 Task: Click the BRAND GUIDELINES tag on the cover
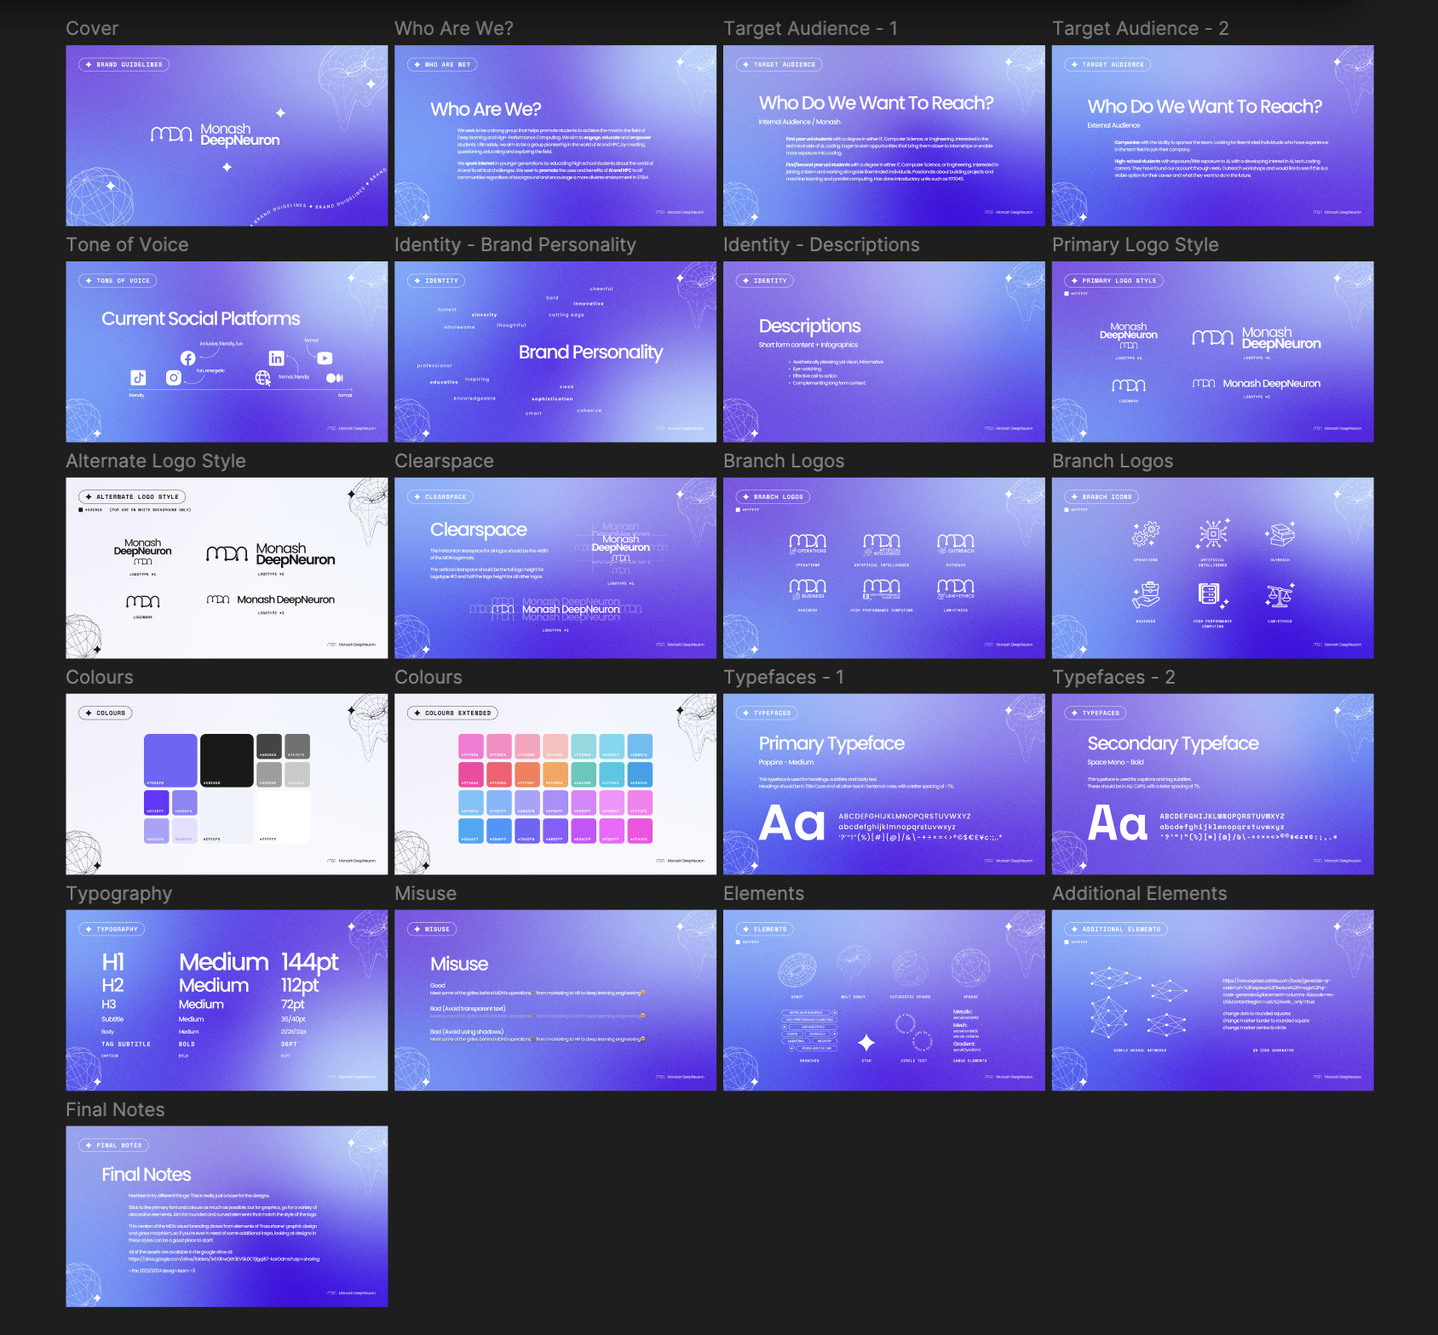pyautogui.click(x=124, y=65)
